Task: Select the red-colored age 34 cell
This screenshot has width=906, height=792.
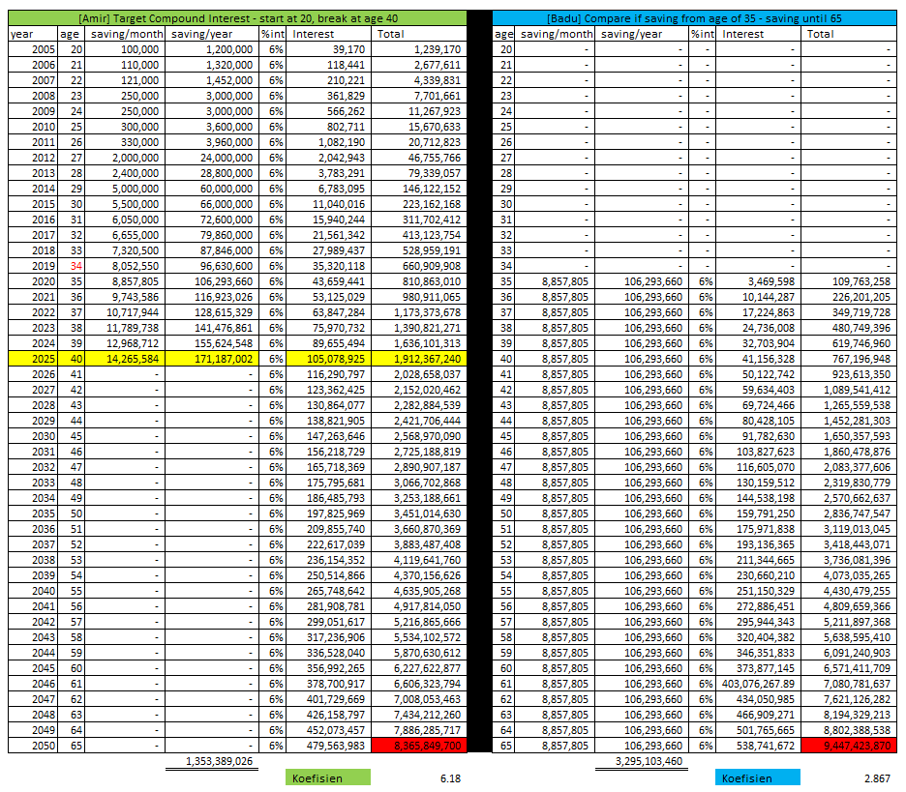Action: (76, 265)
